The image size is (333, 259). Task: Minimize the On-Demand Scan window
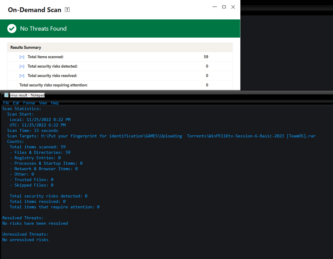[215, 7]
